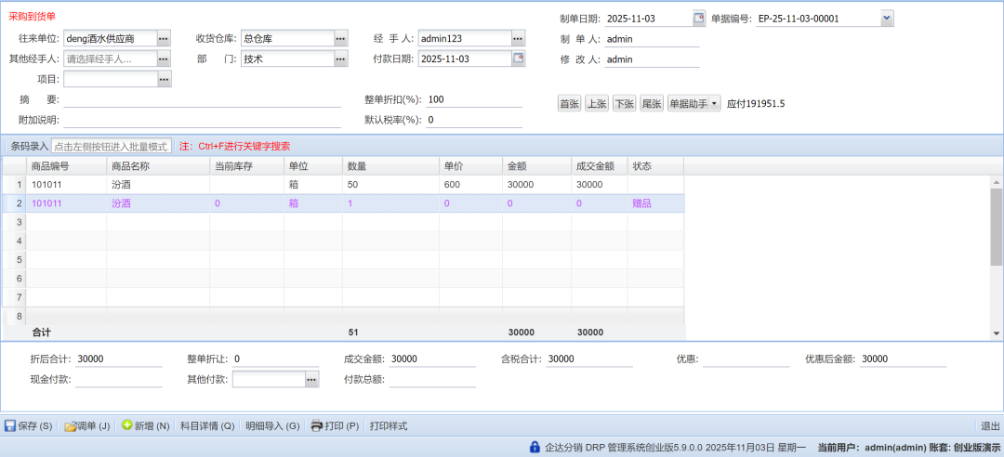Open warehouse lookup next to 收货仓库
This screenshot has width=1004, height=457.
tap(340, 38)
